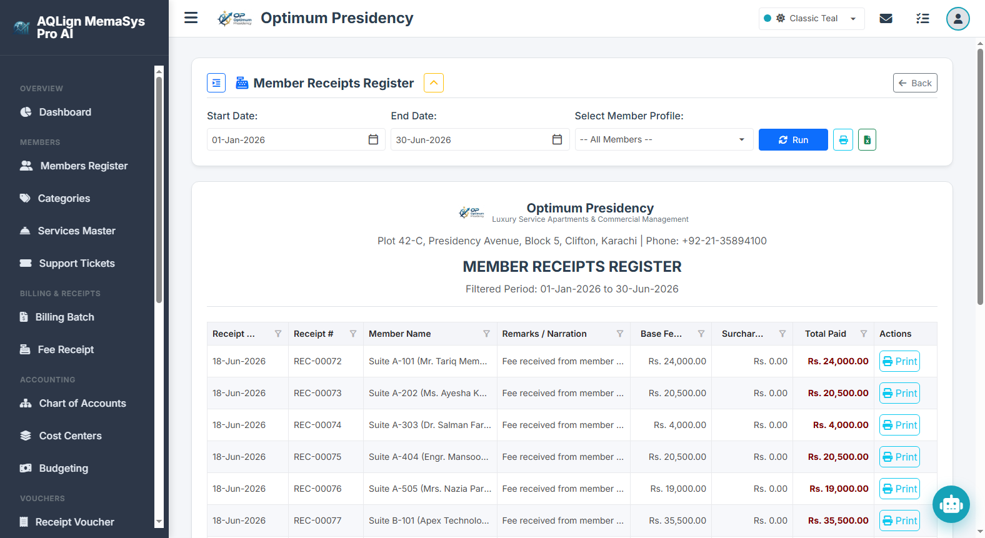This screenshot has height=538, width=985.
Task: Select the Rs. 19,000.00 base fee cell
Action: (x=671, y=489)
